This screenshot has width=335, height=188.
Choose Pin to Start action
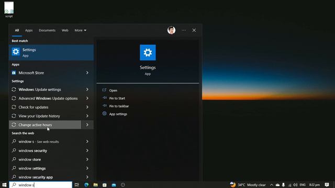pos(117,98)
